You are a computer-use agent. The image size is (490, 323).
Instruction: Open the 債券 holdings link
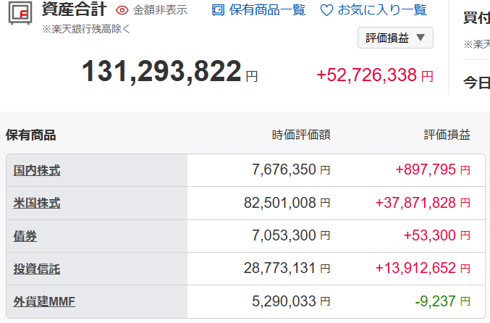[25, 236]
